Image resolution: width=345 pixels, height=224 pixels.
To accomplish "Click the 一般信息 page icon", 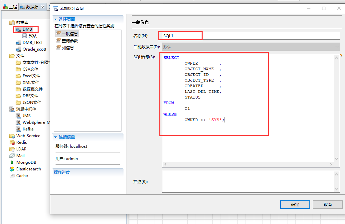I will pos(58,34).
